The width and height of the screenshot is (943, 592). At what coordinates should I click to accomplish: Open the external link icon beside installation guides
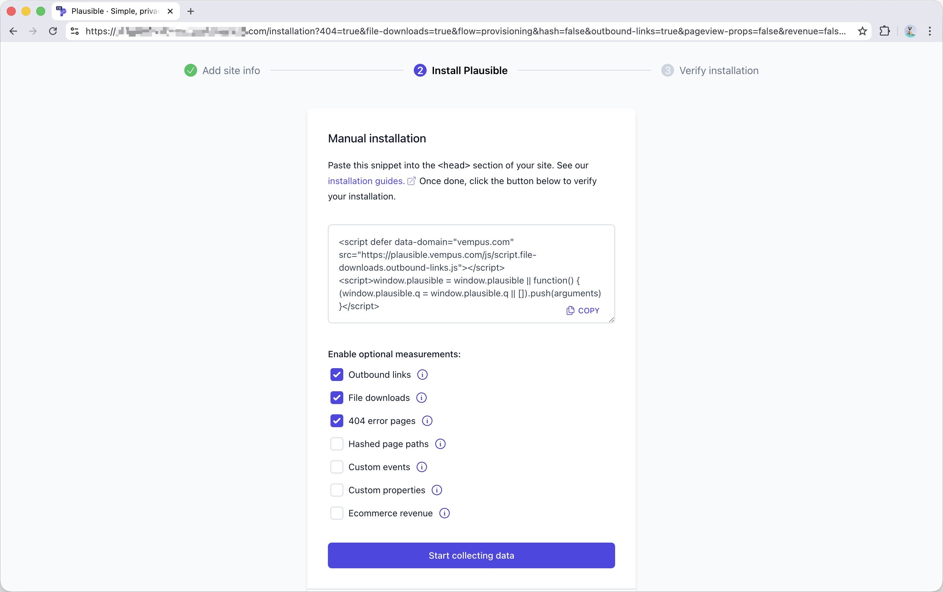[x=411, y=181]
